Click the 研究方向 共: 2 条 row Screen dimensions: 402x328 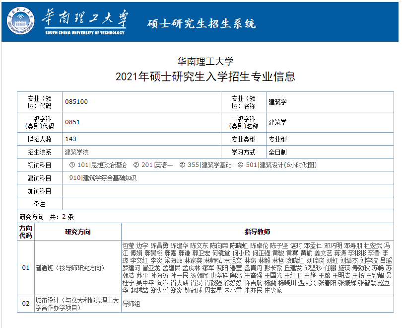[x=205, y=217]
